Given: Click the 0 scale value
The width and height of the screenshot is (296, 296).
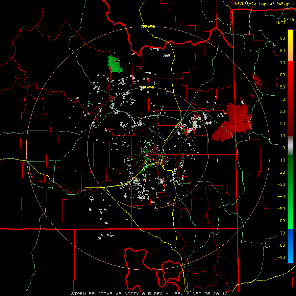Looking at the screenshot, I should click(284, 148).
